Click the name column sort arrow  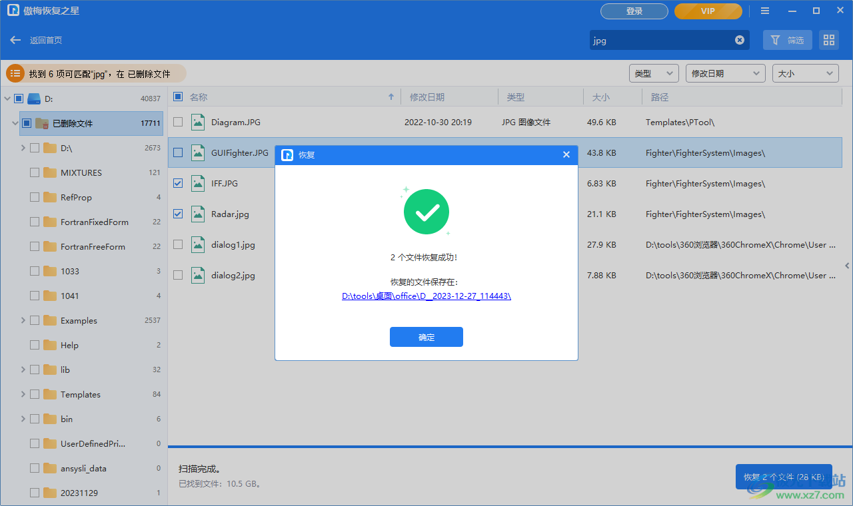point(391,97)
